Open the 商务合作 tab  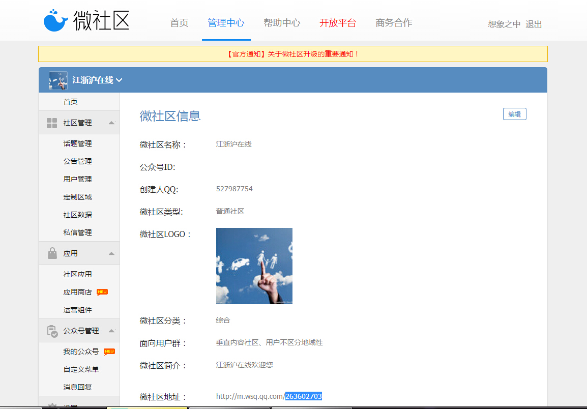394,23
